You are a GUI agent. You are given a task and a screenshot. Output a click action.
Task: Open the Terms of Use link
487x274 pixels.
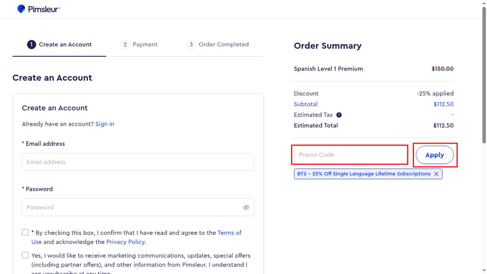click(229, 233)
